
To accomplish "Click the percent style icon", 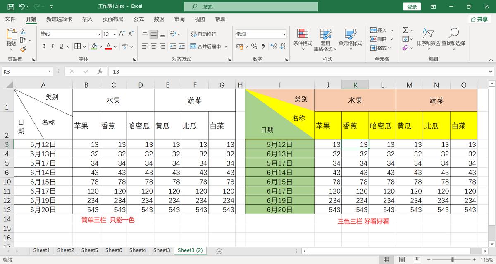I will (x=254, y=46).
